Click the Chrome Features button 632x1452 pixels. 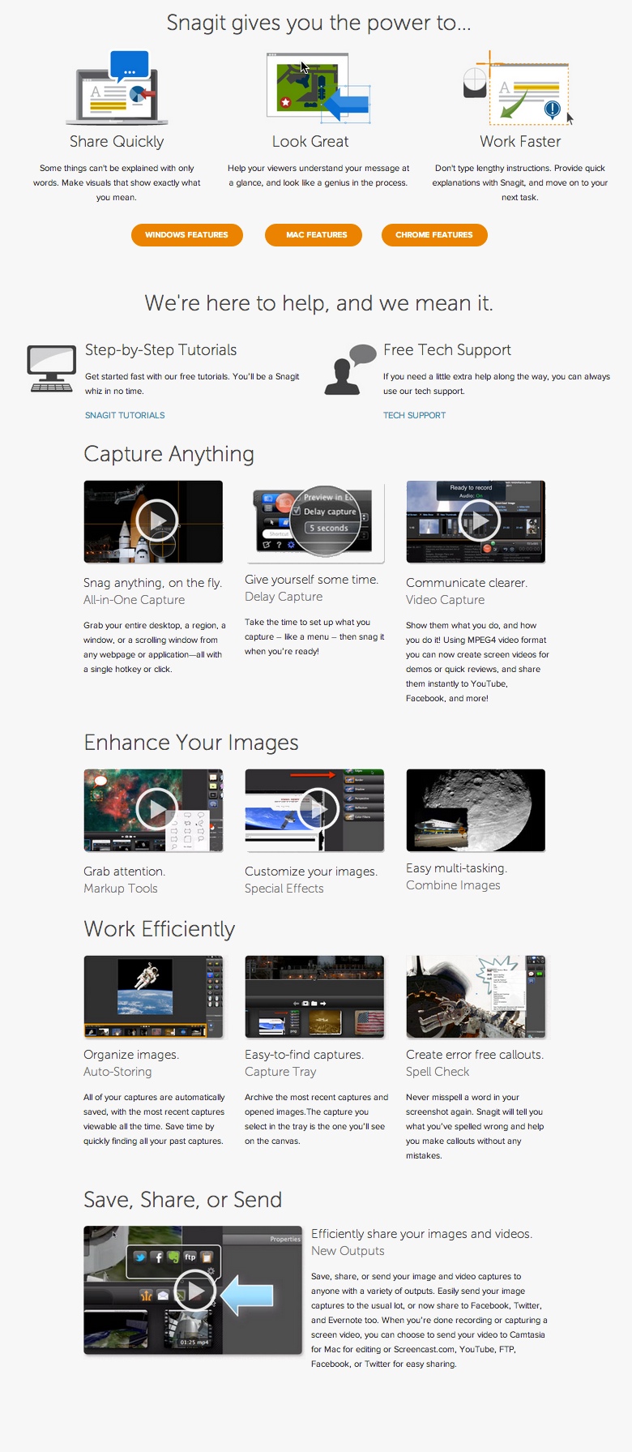tap(434, 235)
